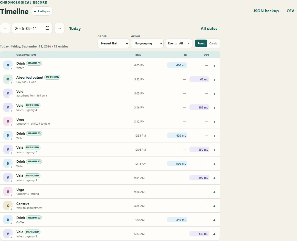Download the JSON backup
The width and height of the screenshot is (297, 241).
266,11
